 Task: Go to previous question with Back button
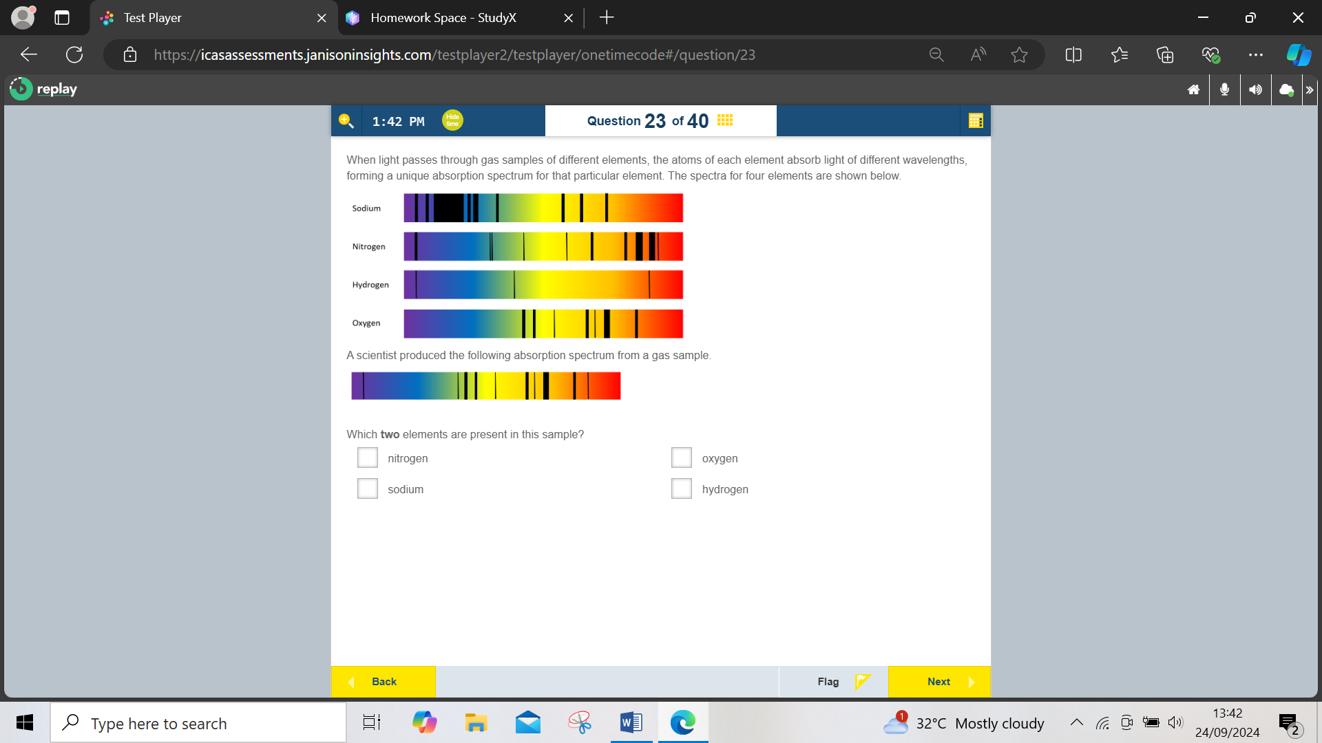(x=384, y=682)
